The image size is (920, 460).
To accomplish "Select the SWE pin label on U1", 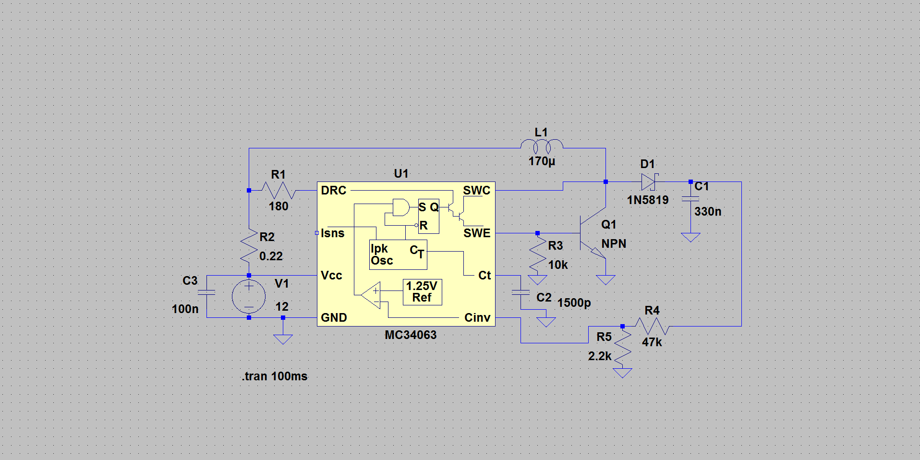I will coord(477,233).
